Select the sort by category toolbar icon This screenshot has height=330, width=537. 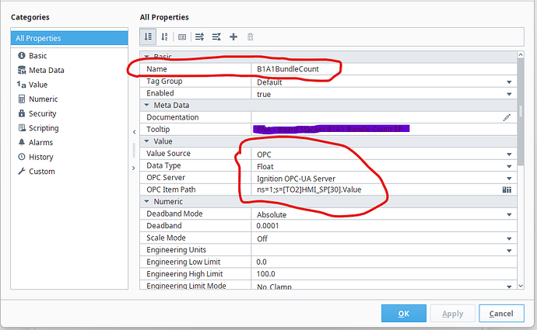point(148,37)
